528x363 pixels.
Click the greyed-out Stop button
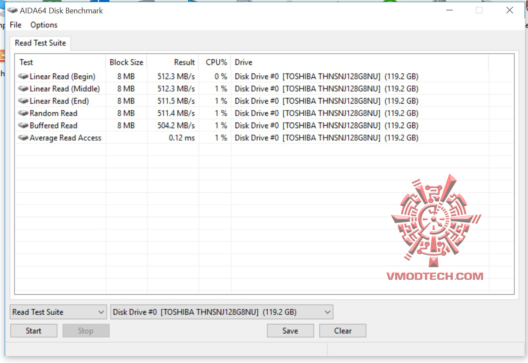click(86, 331)
